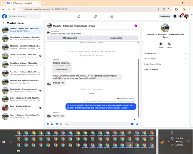
Task: Open the Home feed icon
Action: tap(79, 17)
